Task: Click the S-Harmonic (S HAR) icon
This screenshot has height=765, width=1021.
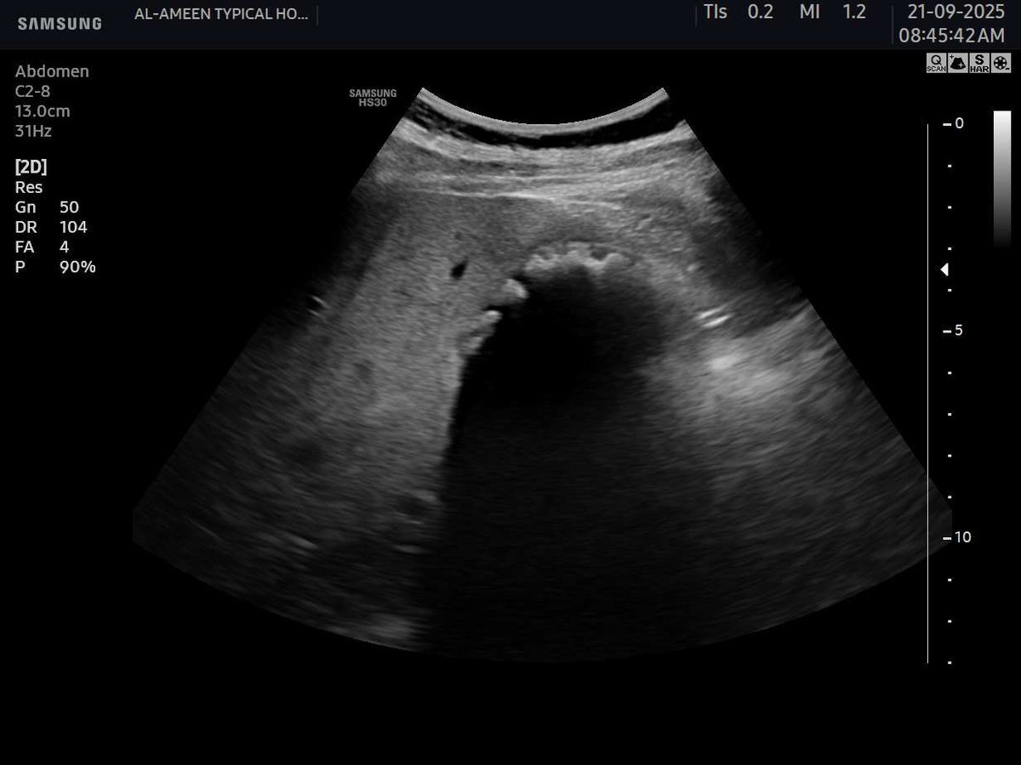Action: pyautogui.click(x=980, y=63)
